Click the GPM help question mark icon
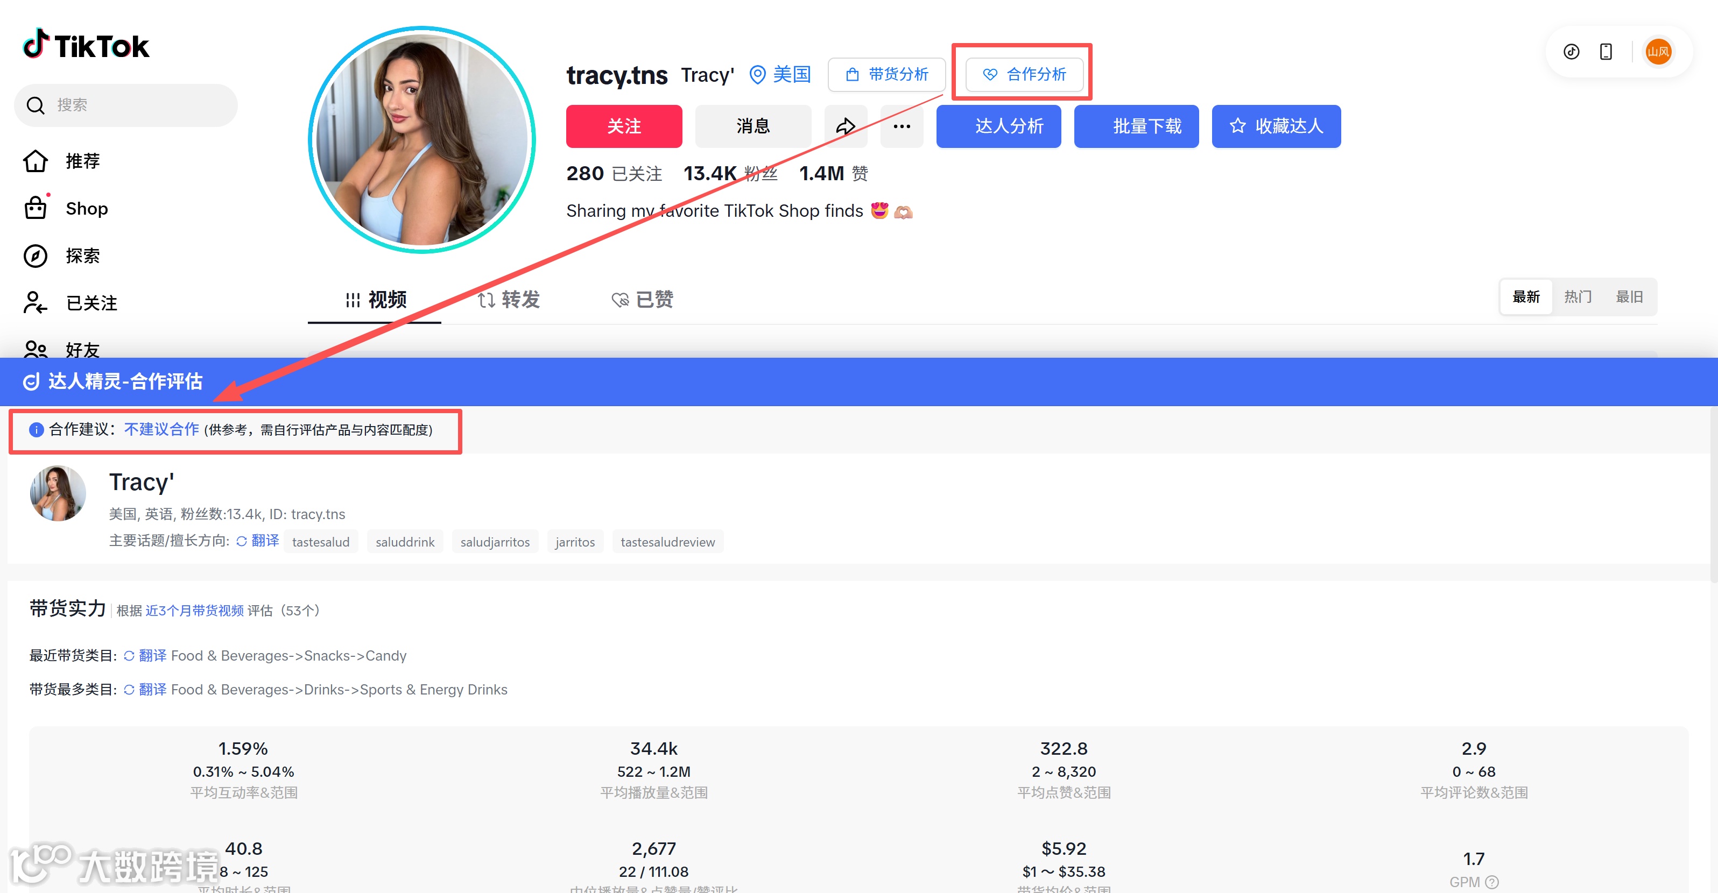 coord(1492,882)
